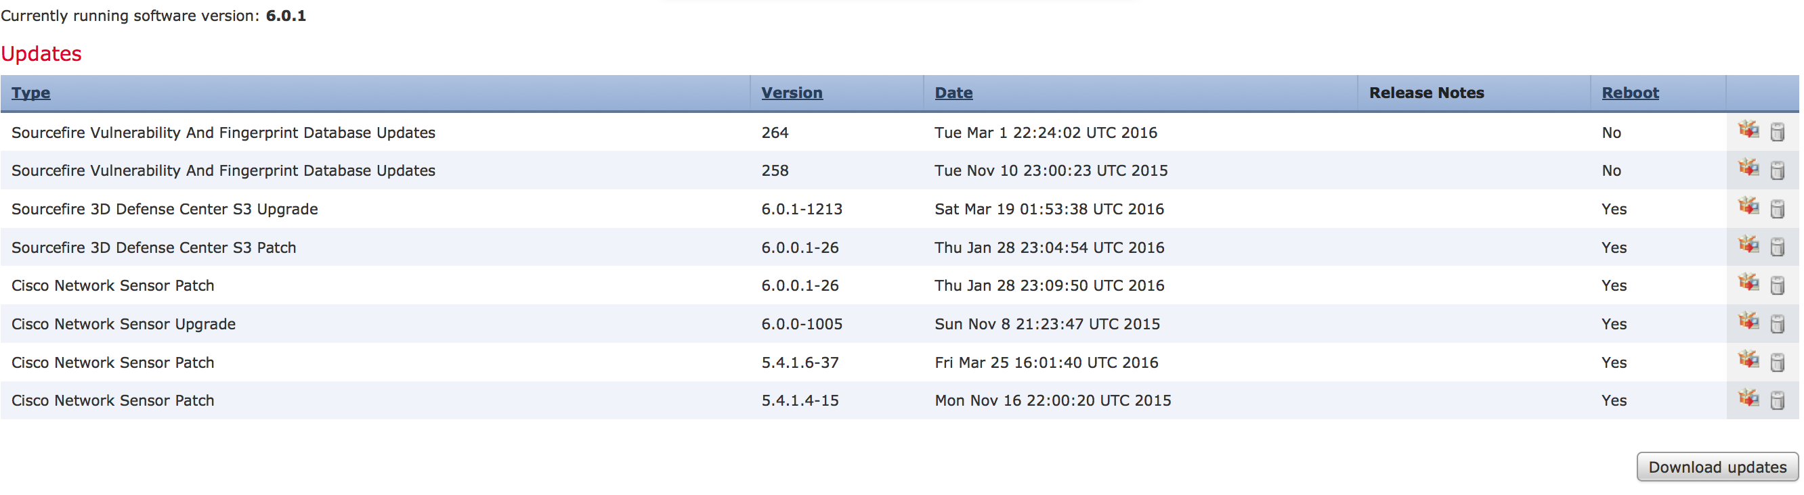Delete Defense Center S3 Upgrade 6.0.1-1213
This screenshot has width=1804, height=495.
pyautogui.click(x=1777, y=209)
